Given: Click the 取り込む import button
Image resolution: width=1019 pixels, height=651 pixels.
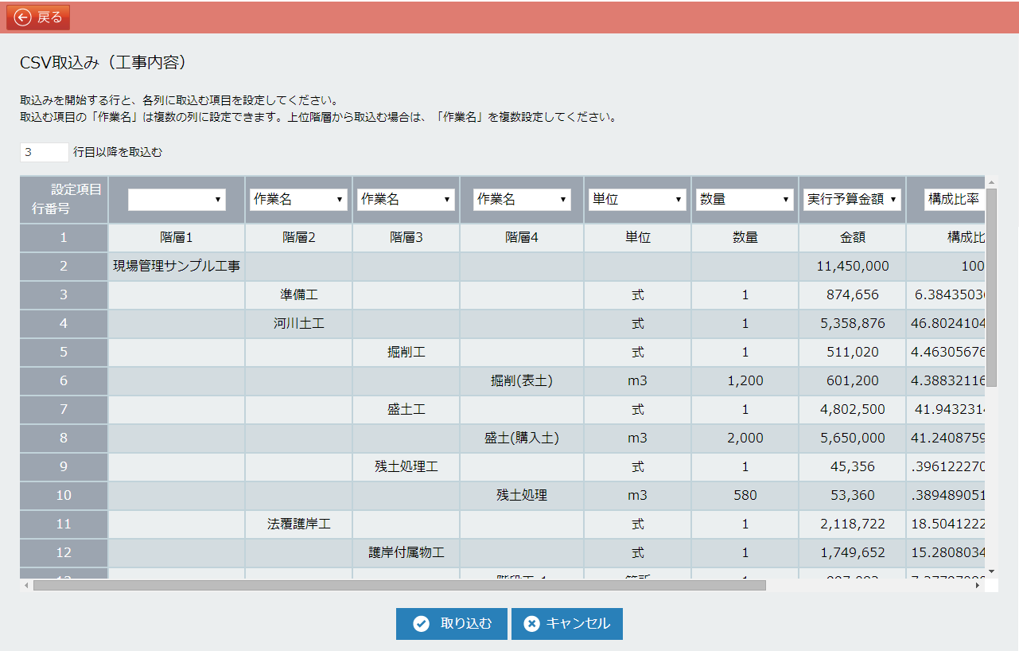Looking at the screenshot, I should click(x=452, y=624).
